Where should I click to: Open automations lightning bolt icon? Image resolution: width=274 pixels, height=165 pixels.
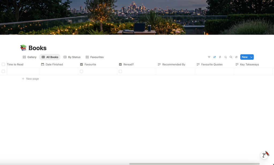220,57
